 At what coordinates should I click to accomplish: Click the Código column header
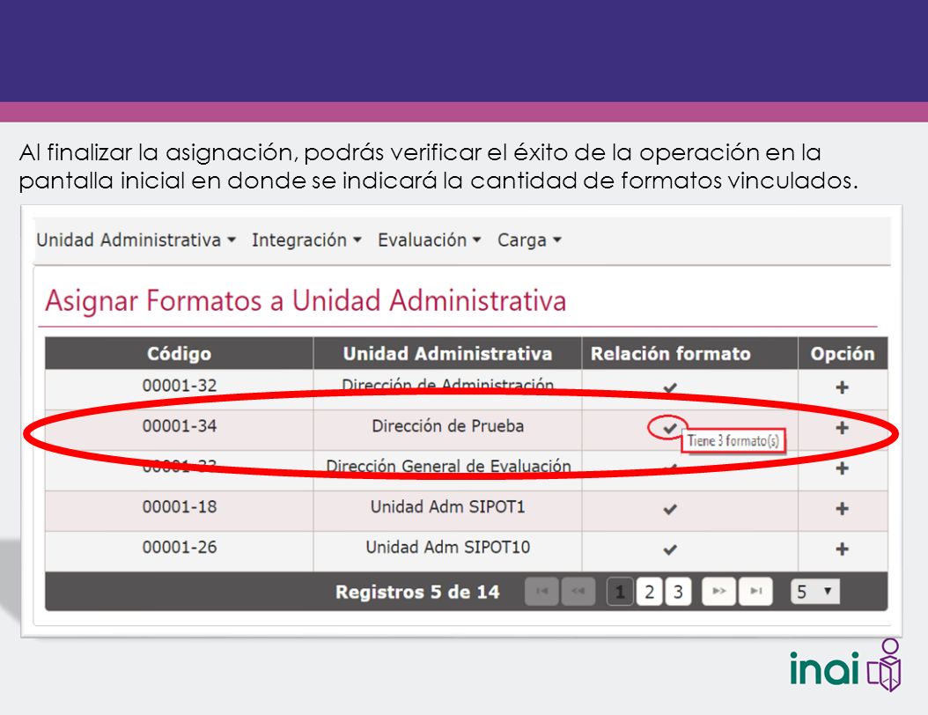coord(179,353)
